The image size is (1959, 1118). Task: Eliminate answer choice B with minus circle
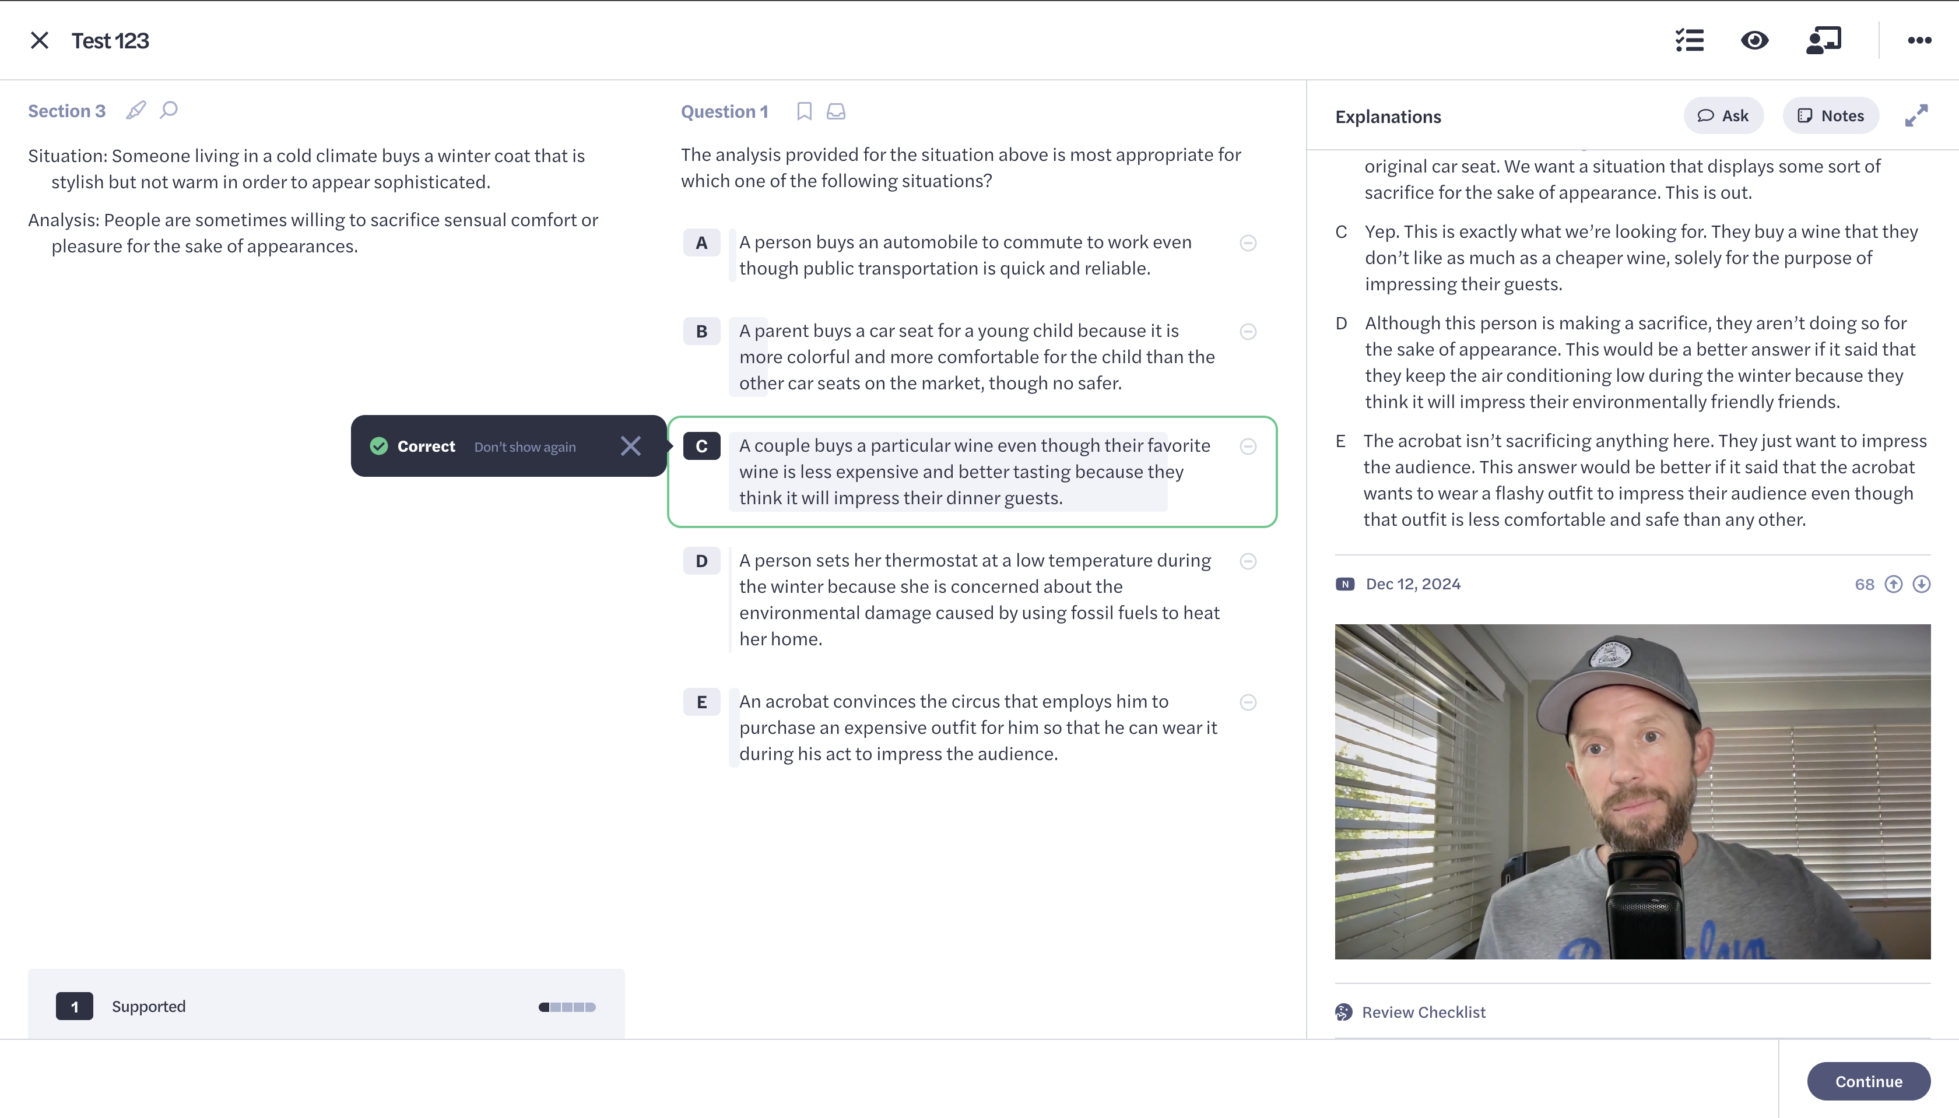[1248, 332]
